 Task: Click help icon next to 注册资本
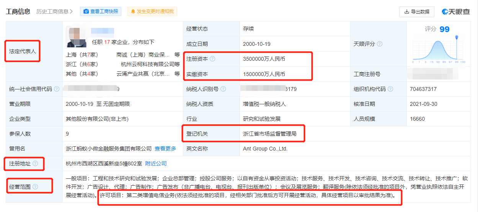212,59
